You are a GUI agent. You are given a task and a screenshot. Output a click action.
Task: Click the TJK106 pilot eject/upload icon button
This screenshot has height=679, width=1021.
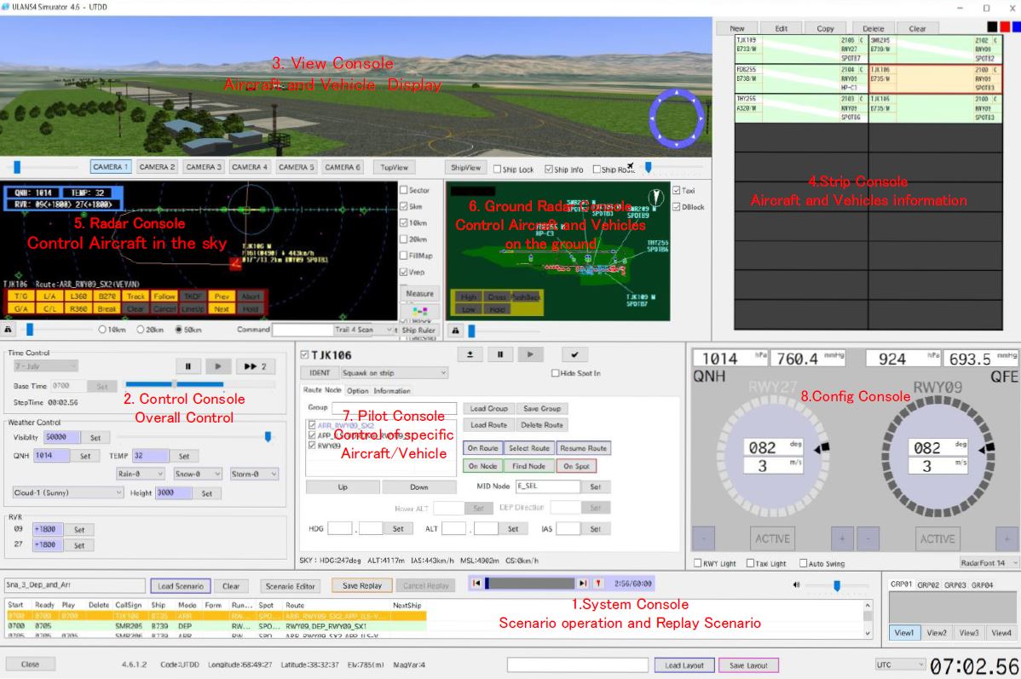point(470,354)
